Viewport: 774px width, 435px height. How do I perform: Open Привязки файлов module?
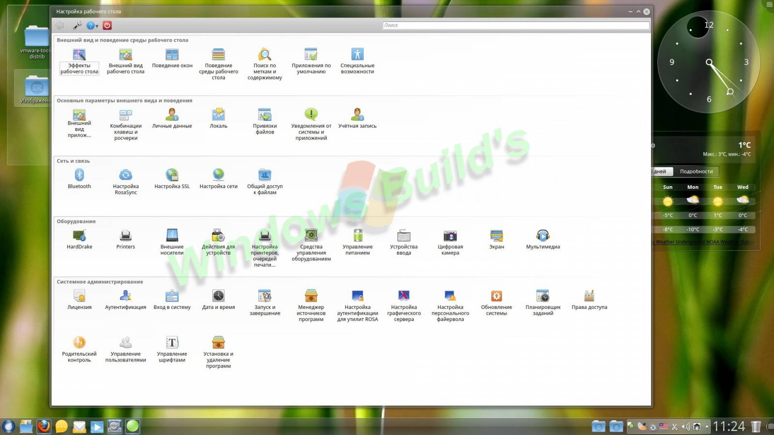click(265, 122)
